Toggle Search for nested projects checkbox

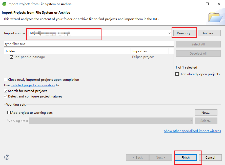pos(6,91)
